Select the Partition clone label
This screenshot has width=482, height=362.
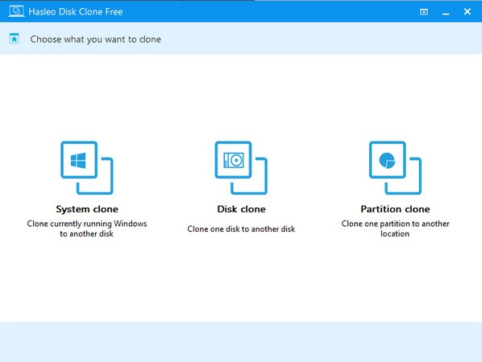[x=395, y=209]
